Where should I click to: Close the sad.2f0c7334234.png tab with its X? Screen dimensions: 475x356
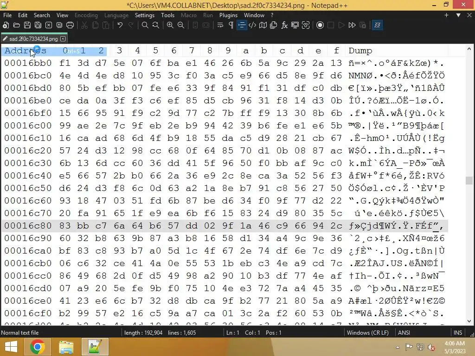point(63,38)
